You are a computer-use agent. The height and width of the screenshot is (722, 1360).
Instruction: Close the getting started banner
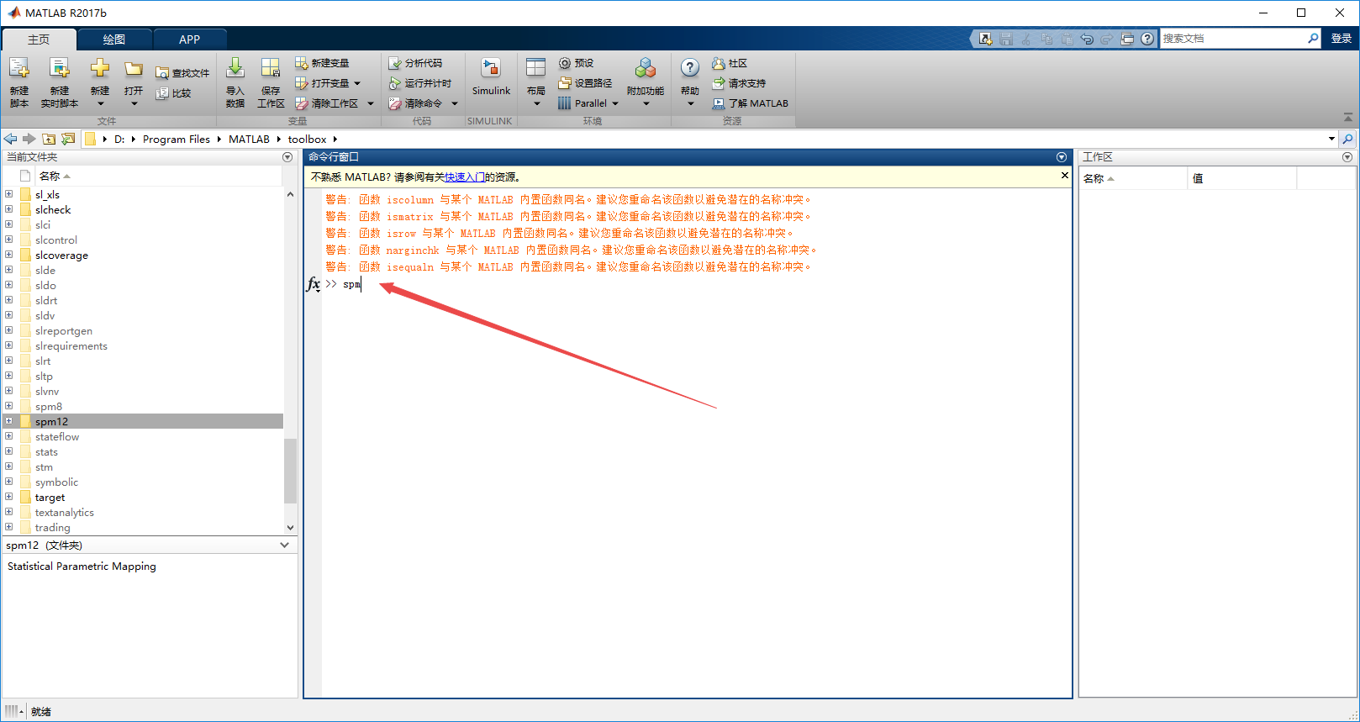[1065, 176]
